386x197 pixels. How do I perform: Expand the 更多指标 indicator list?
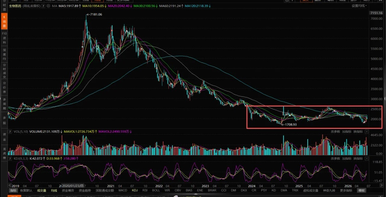346,191
